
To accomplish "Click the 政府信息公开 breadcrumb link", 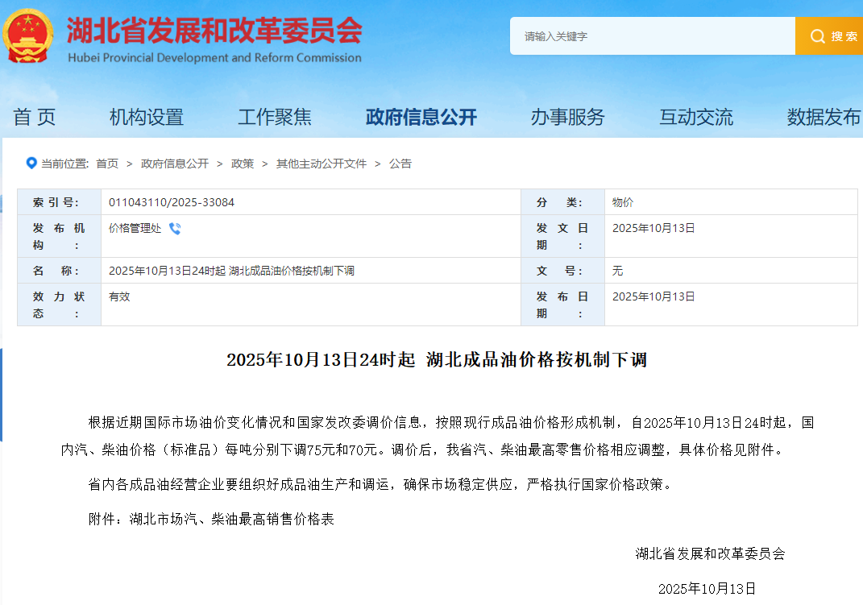I will 175,164.
